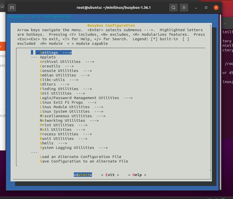Image resolution: width=233 pixels, height=199 pixels.
Task: Open Networking Utilities submenu
Action: click(69, 121)
